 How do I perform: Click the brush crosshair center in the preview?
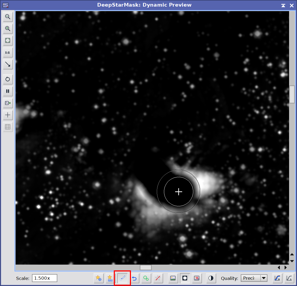click(x=178, y=192)
